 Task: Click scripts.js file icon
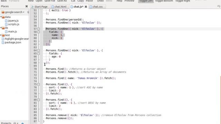(6, 24)
